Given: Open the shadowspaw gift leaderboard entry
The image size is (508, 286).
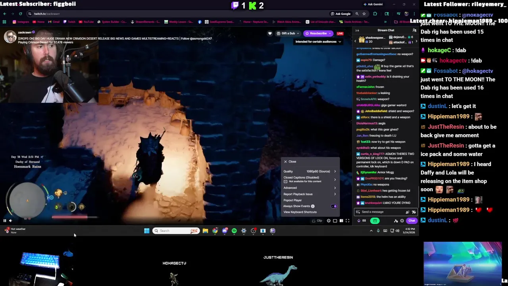Looking at the screenshot, I should (x=372, y=39).
